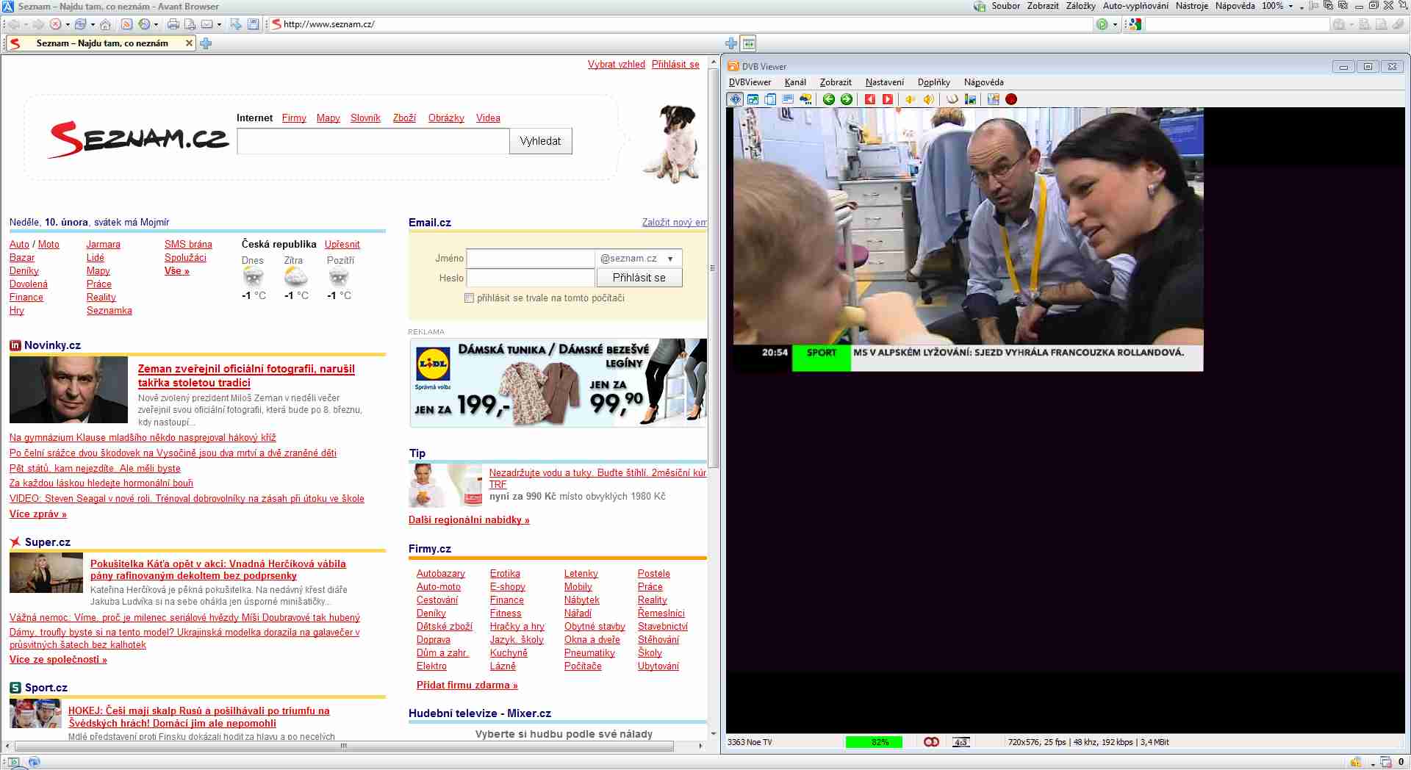Open the stop button dropdown arrow
Screen dimensions: 1411x770
click(x=68, y=24)
